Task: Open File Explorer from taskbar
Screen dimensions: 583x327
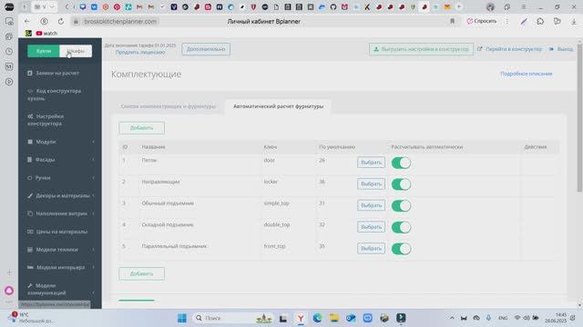Action: [334, 318]
